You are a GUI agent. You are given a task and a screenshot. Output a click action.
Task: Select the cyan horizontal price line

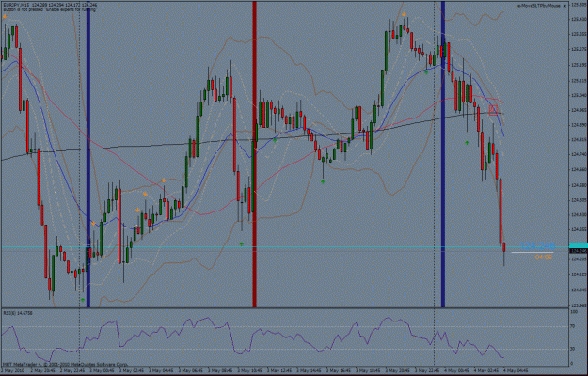[x=285, y=247]
